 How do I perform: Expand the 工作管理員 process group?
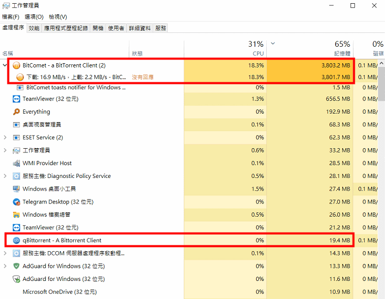[x=5, y=150]
